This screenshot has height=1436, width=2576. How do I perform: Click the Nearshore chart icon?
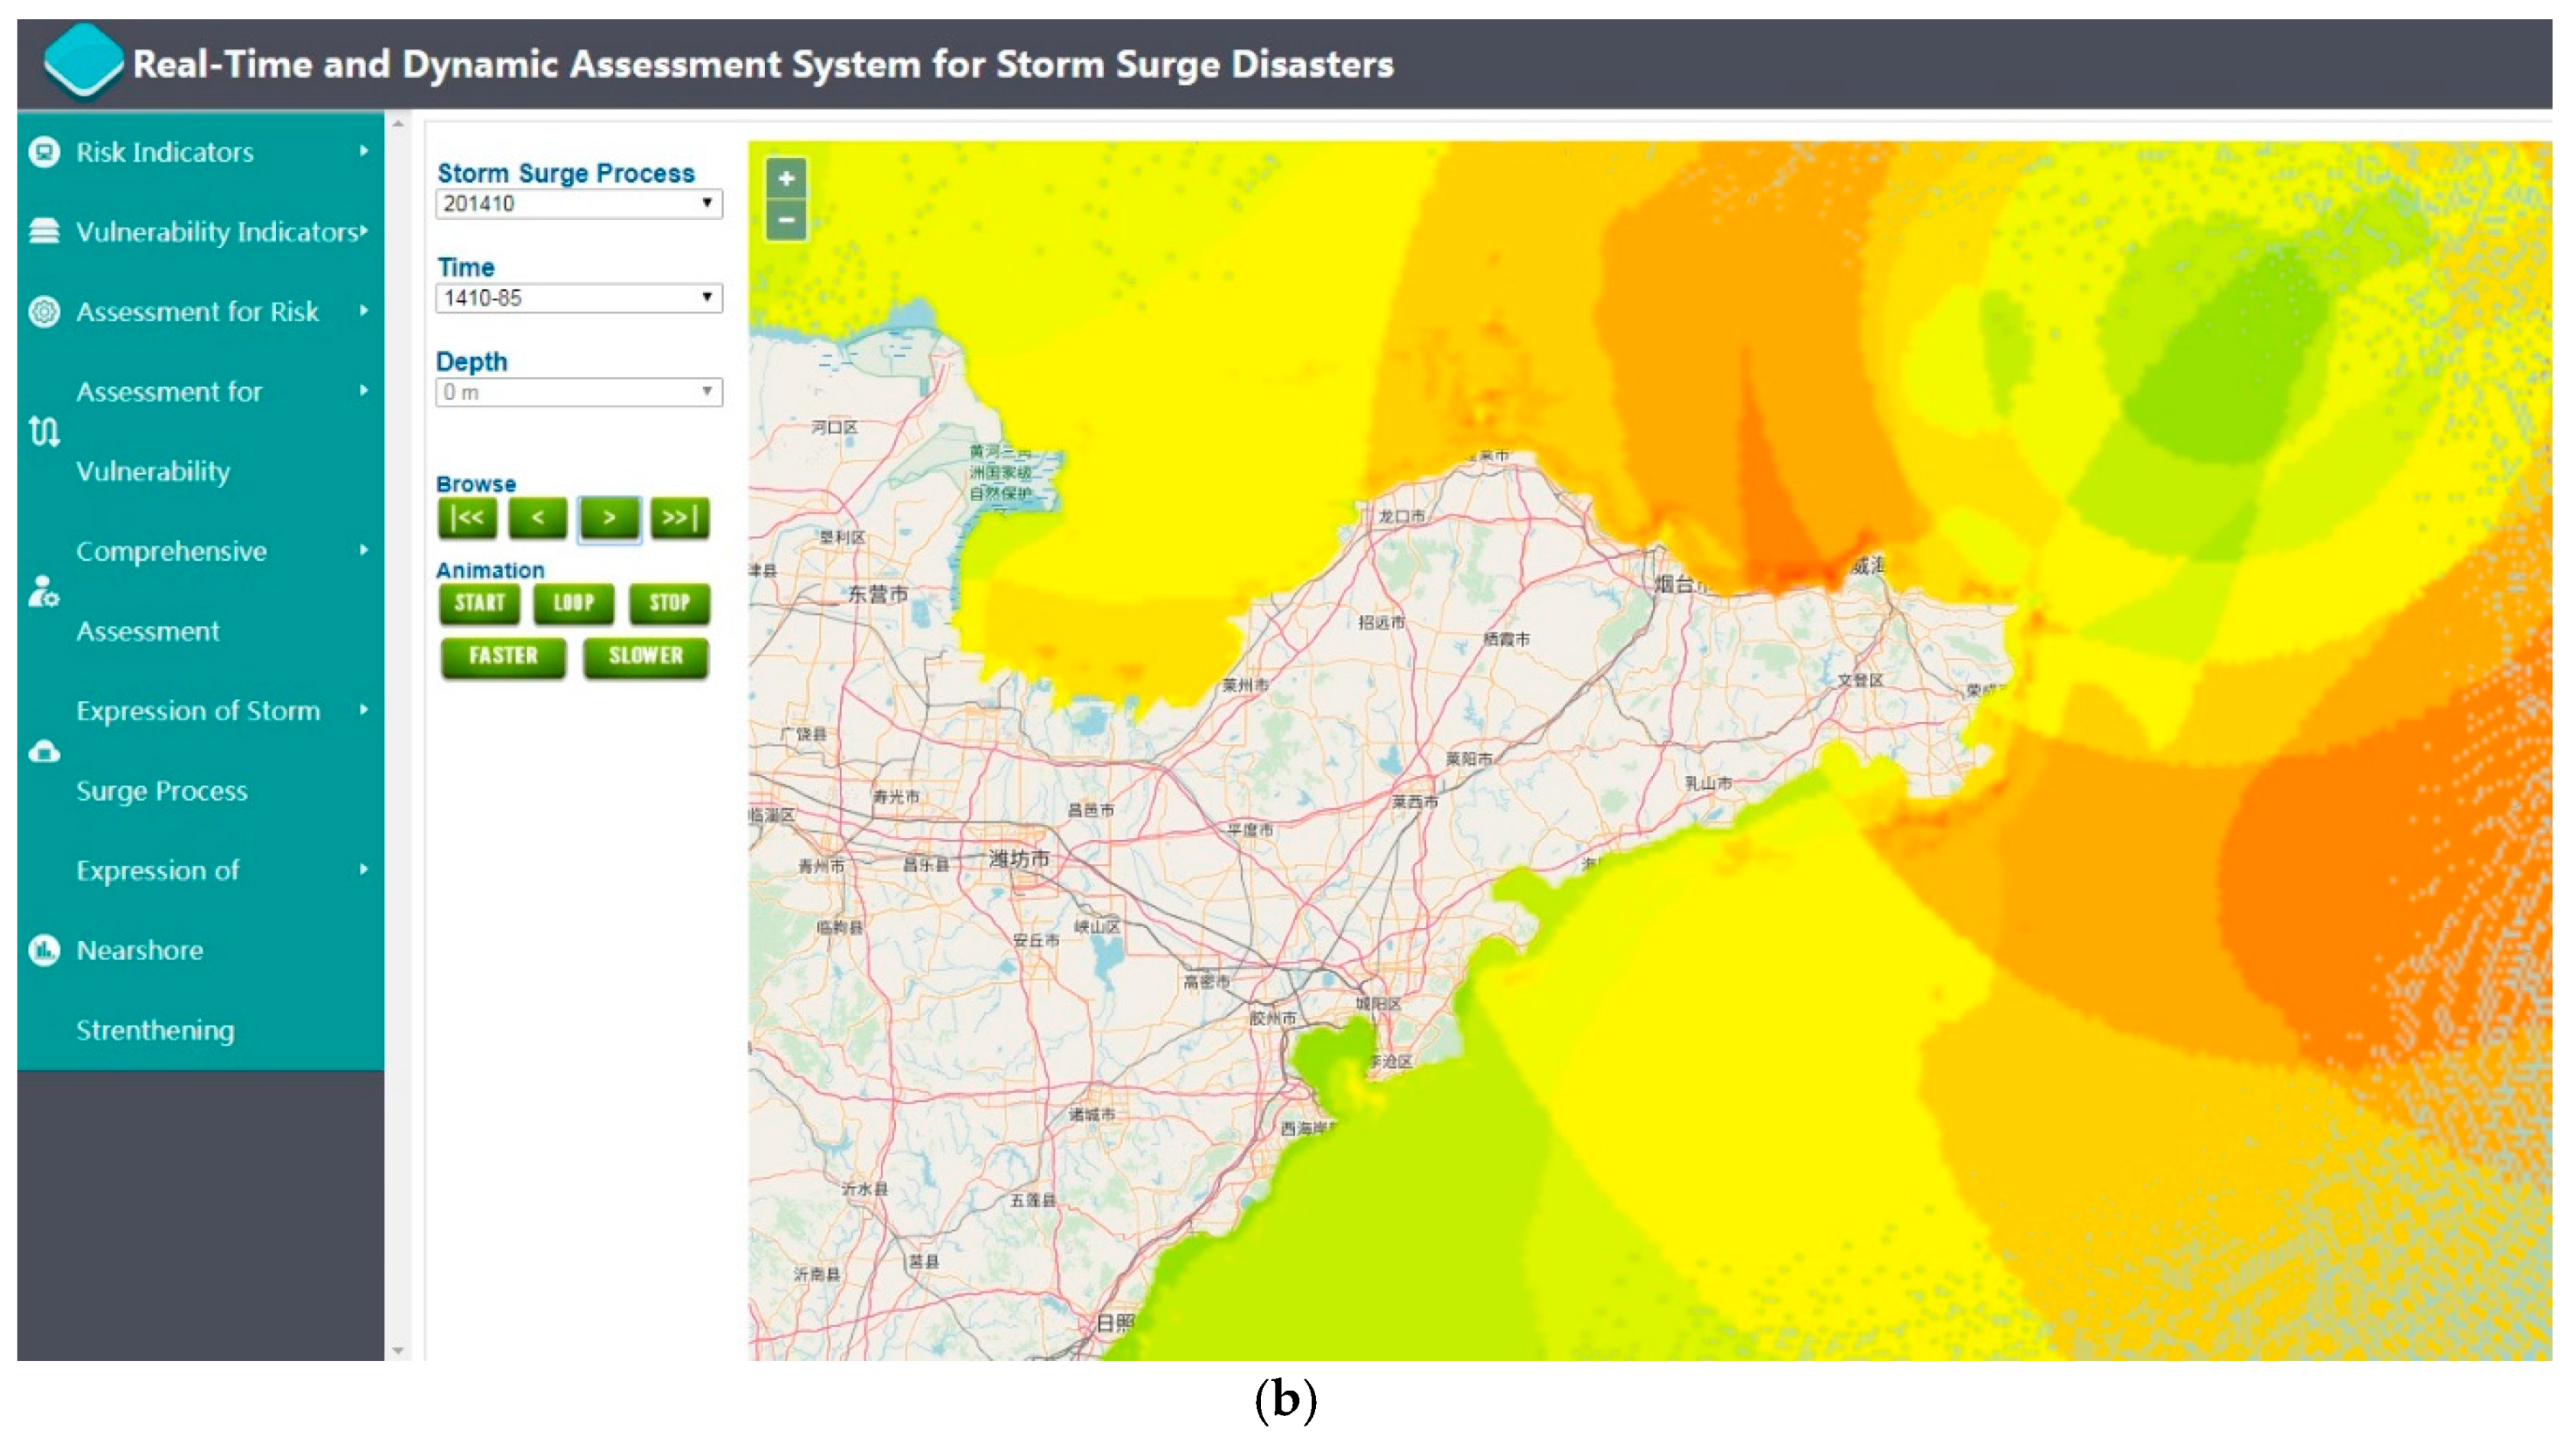point(44,949)
